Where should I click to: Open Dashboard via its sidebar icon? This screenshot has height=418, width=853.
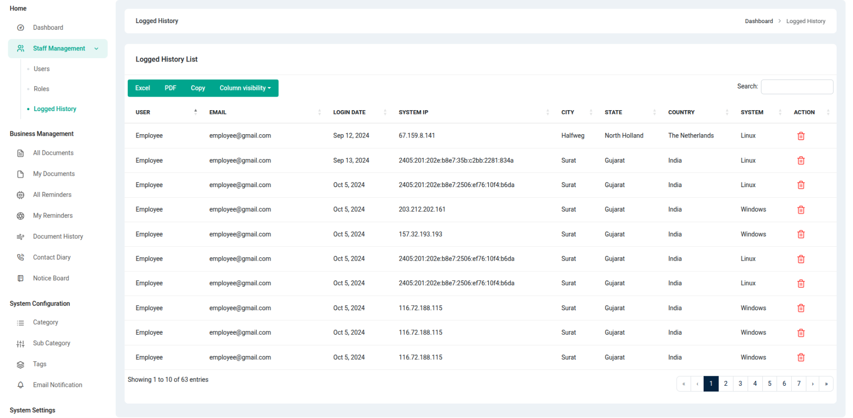(21, 28)
